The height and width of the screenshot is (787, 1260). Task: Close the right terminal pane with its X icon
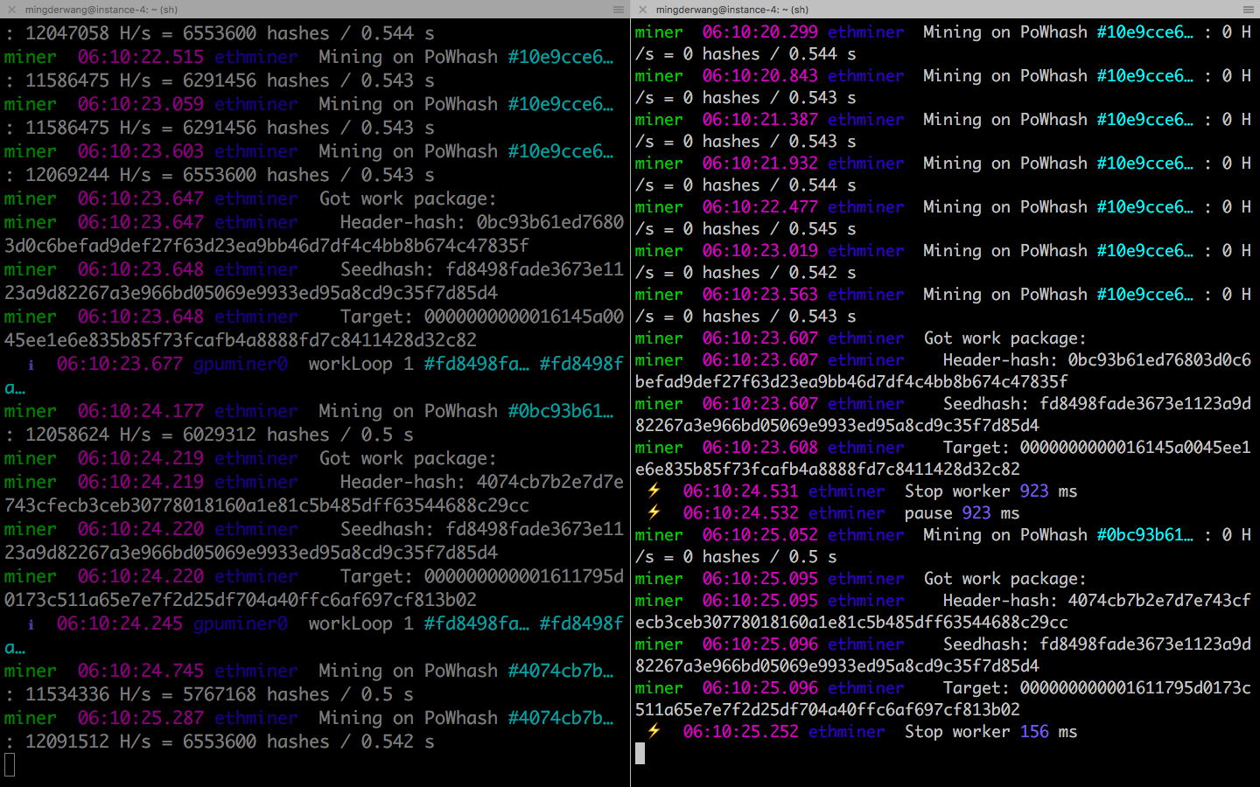(x=643, y=10)
